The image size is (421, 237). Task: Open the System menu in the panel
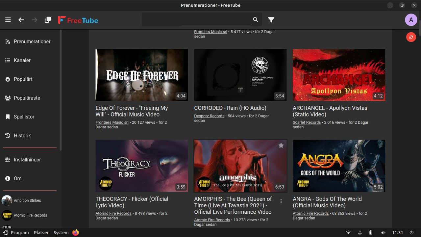pos(61,232)
